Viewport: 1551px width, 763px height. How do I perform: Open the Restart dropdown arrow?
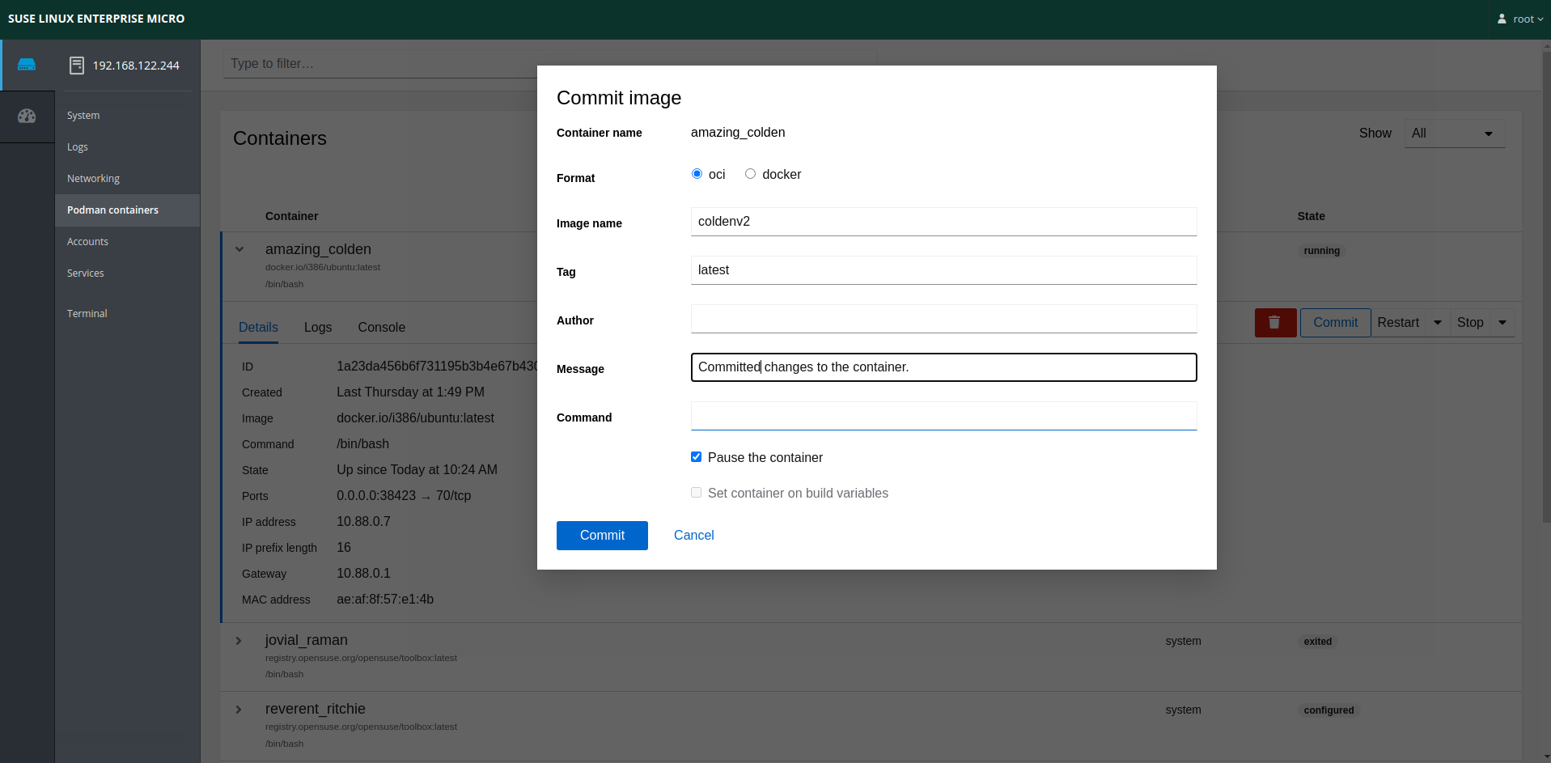tap(1438, 323)
